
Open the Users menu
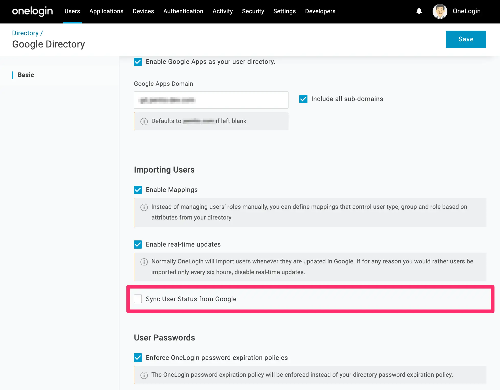72,11
